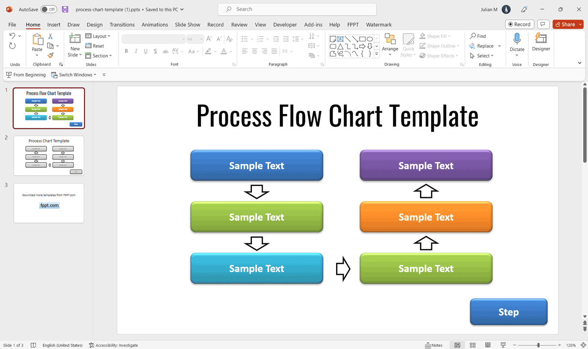
Task: Open the Designer pane
Action: point(541,42)
